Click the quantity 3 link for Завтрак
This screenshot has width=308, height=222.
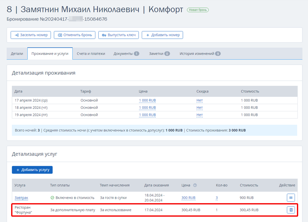click(x=217, y=198)
